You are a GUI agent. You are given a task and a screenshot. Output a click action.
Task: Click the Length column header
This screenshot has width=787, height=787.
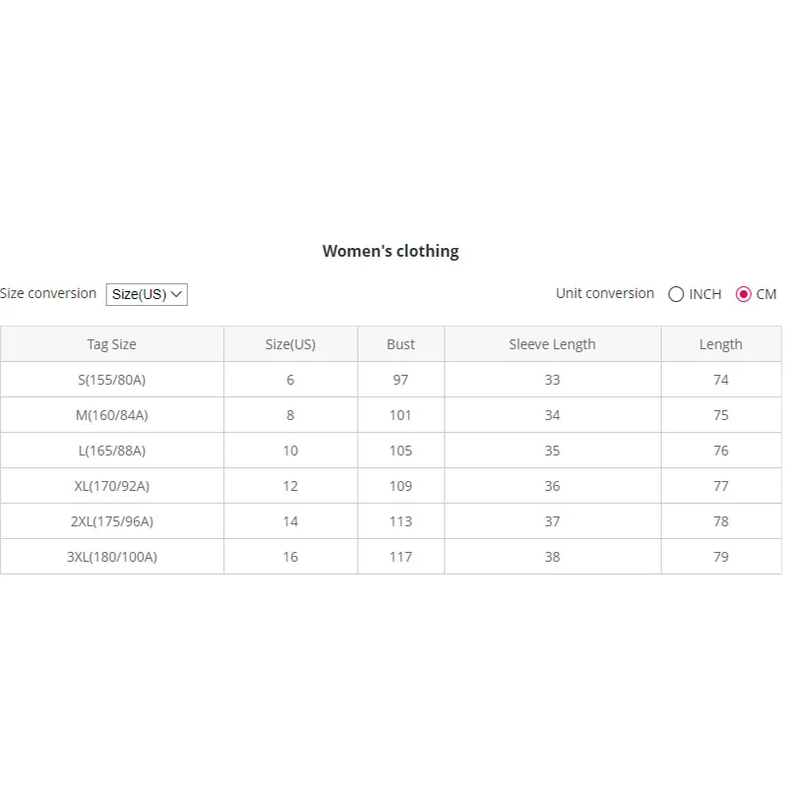tap(720, 344)
